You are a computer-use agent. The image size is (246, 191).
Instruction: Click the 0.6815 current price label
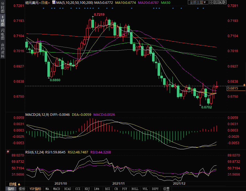[232, 88]
